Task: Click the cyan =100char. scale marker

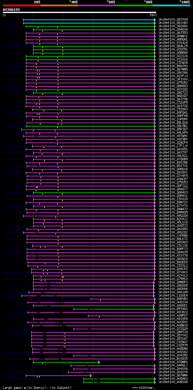Action: pos(135,387)
